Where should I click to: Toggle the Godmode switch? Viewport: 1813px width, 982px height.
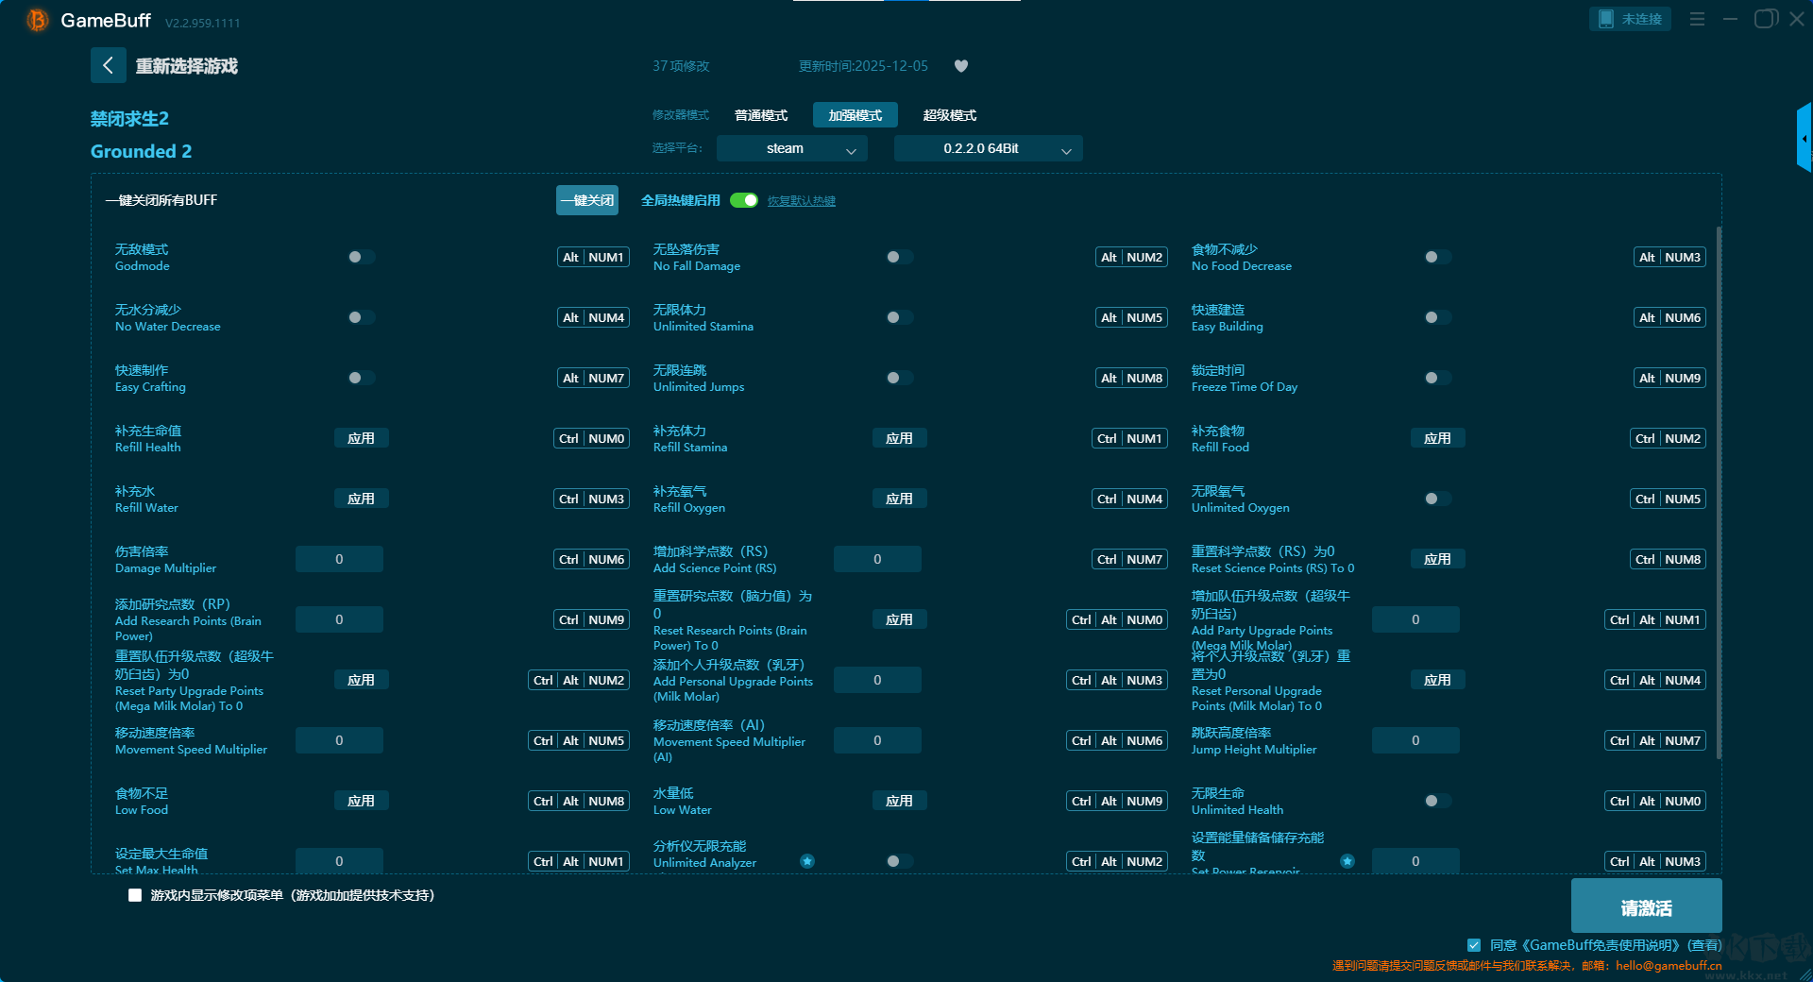[361, 257]
